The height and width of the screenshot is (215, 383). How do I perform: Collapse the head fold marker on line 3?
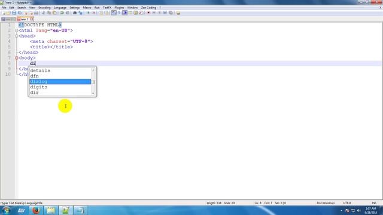tap(16, 36)
